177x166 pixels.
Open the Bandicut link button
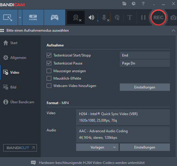pyautogui.click(x=20, y=148)
